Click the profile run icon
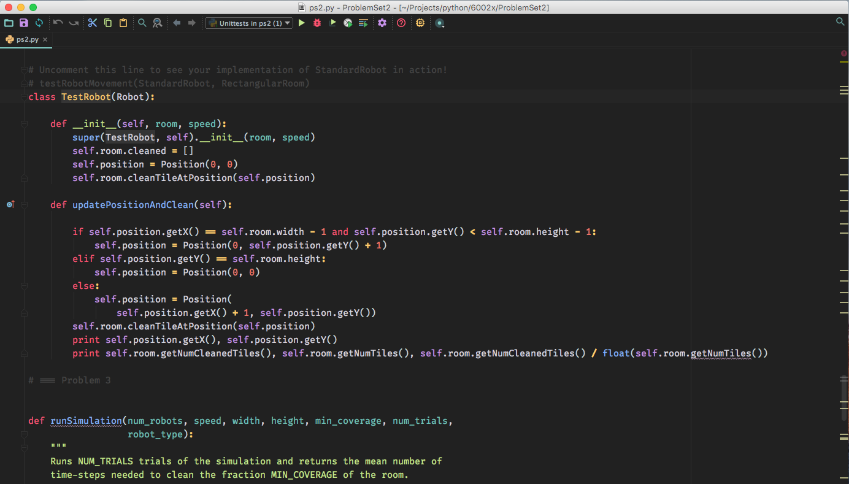This screenshot has width=849, height=484. 348,23
